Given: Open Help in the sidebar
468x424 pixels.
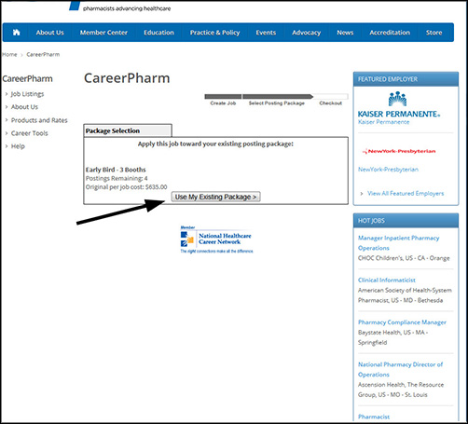Looking at the screenshot, I should [x=18, y=146].
